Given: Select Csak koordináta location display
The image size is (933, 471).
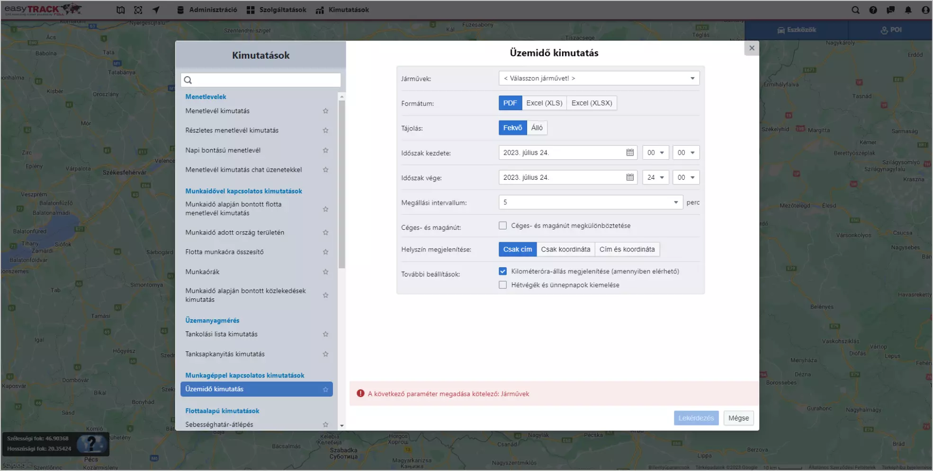Looking at the screenshot, I should [x=565, y=249].
